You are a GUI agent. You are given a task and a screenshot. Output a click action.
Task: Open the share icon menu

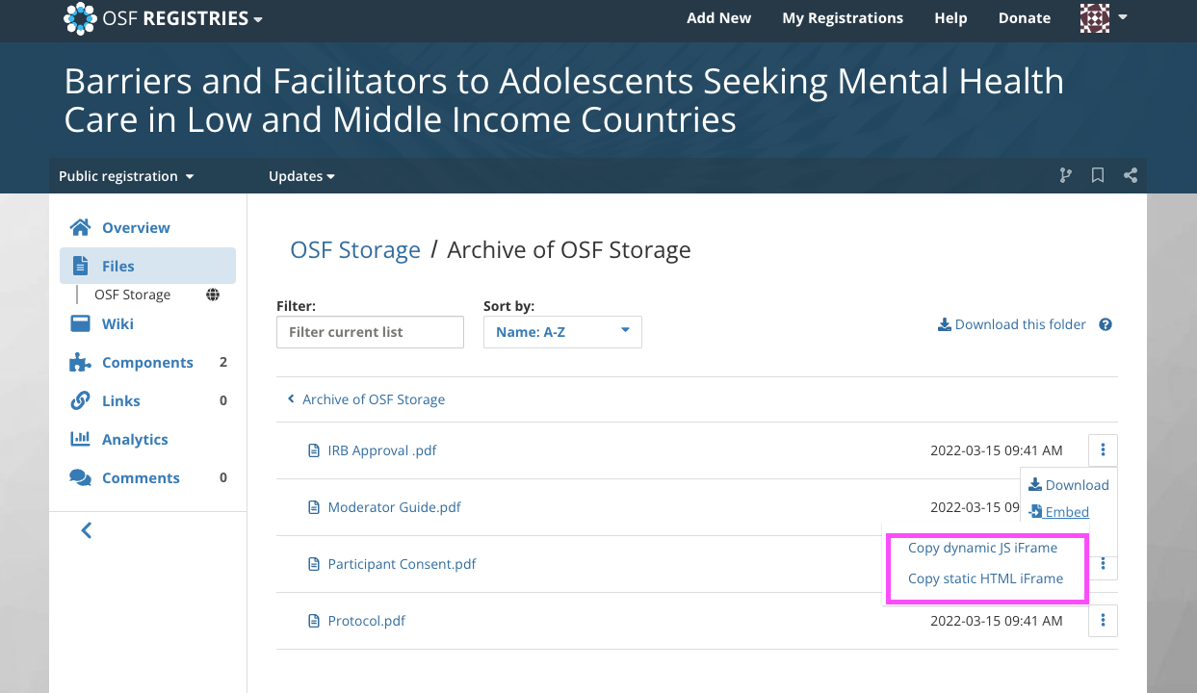pos(1131,175)
